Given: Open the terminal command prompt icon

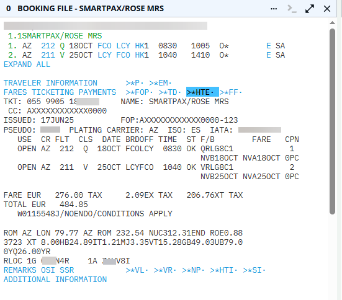Looking at the screenshot, I should click(x=292, y=9).
